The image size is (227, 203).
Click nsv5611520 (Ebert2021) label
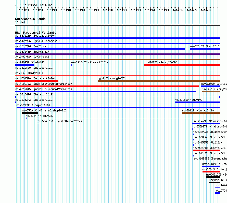click(x=210, y=153)
